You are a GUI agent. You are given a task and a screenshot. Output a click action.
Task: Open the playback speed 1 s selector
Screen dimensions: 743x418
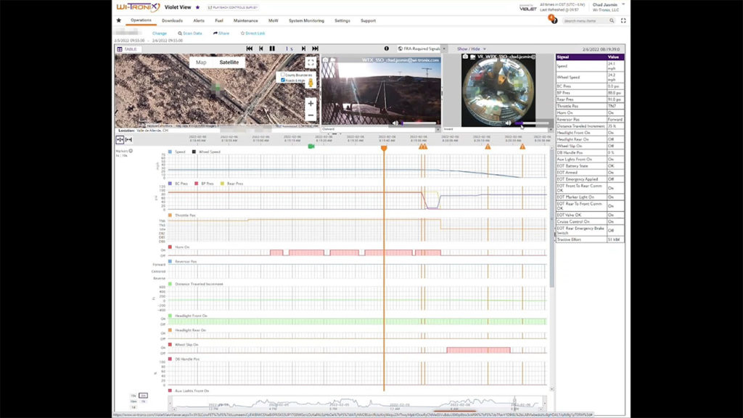pyautogui.click(x=290, y=49)
